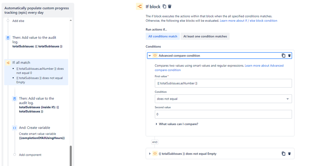Click in the Second value field

pyautogui.click(x=223, y=114)
